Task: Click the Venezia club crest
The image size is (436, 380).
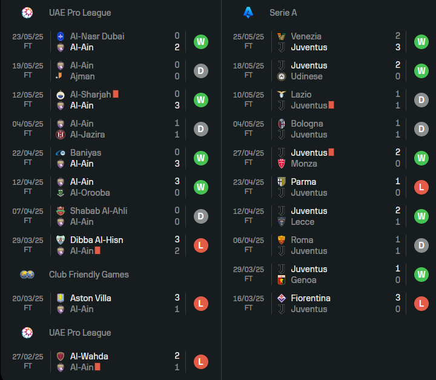Action: coord(282,36)
